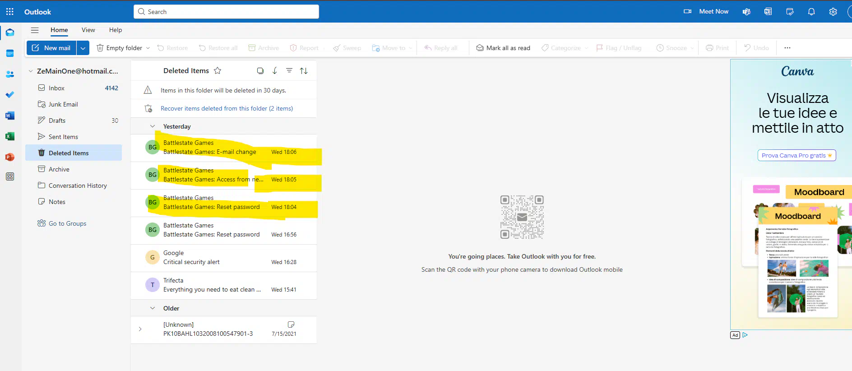Collapse the Yesterday group

(153, 126)
